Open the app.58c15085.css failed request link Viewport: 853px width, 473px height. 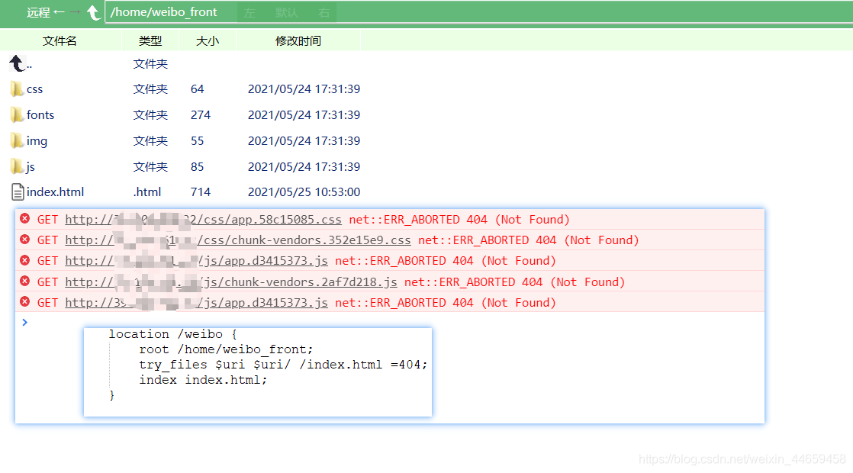[204, 220]
